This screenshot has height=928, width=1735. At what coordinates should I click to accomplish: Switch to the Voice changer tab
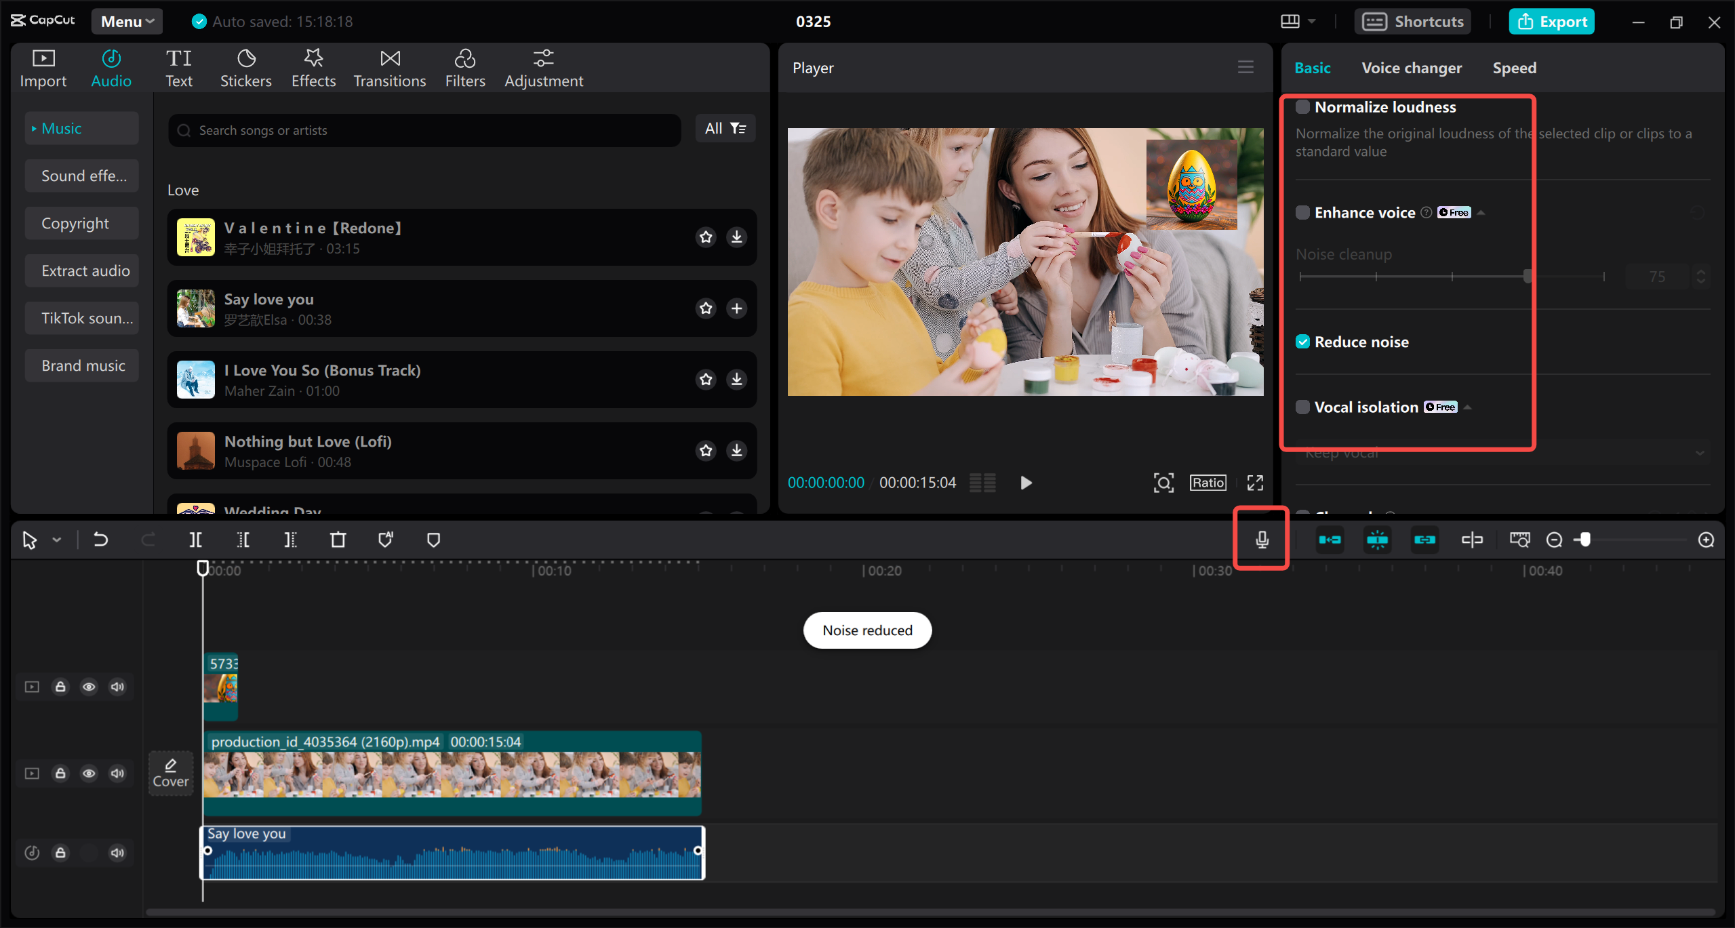(1411, 67)
